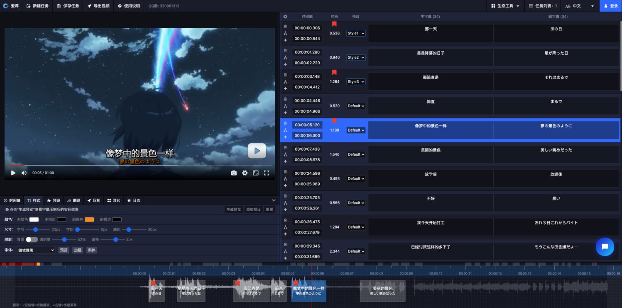Switch to the 翻译 tab
The width and height of the screenshot is (622, 308).
pos(74,200)
